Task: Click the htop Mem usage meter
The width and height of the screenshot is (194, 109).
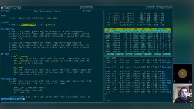Action: click(x=120, y=22)
